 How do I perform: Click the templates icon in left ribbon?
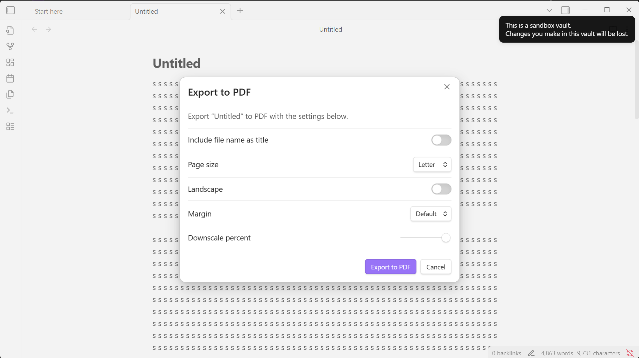(10, 95)
